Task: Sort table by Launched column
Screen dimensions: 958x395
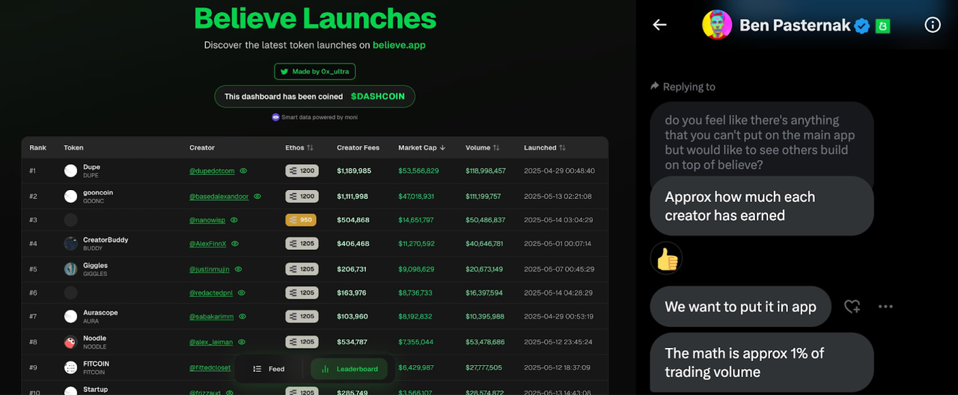Action: click(545, 147)
